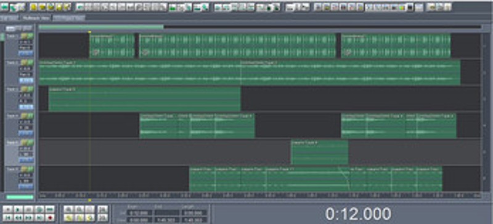The image size is (493, 224).
Task: Click the selection Begin time field
Action: [139, 213]
